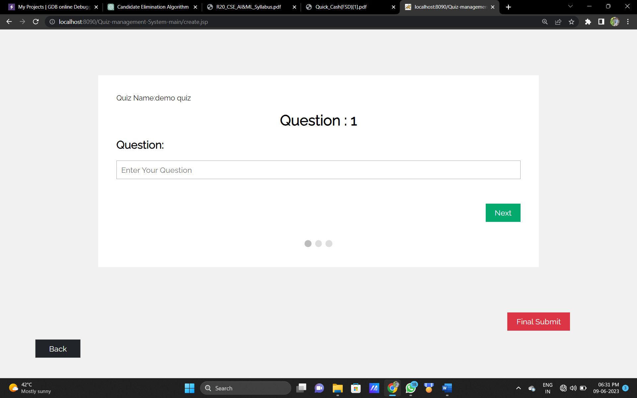Expand the hidden icons tray arrow

click(x=518, y=388)
